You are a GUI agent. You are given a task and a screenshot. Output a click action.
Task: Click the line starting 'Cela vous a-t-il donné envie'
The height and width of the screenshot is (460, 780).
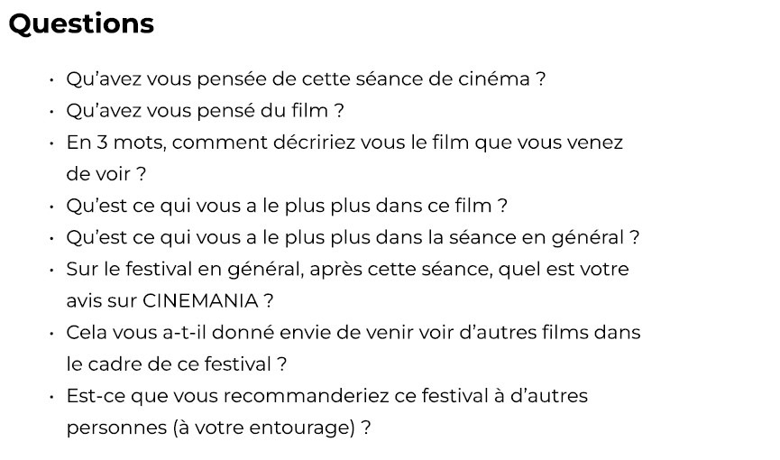click(x=353, y=333)
